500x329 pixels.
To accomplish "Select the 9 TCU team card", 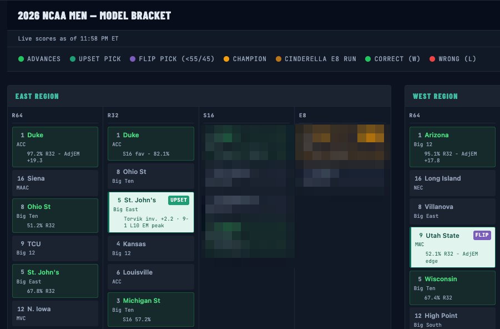I will click(55, 248).
